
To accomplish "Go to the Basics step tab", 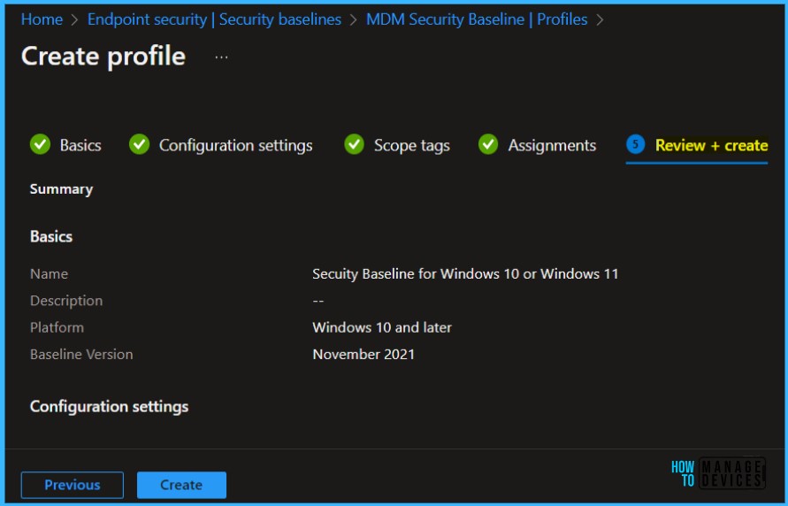I will (65, 145).
